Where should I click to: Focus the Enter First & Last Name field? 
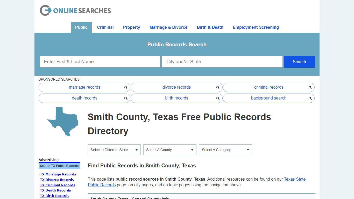coord(100,62)
